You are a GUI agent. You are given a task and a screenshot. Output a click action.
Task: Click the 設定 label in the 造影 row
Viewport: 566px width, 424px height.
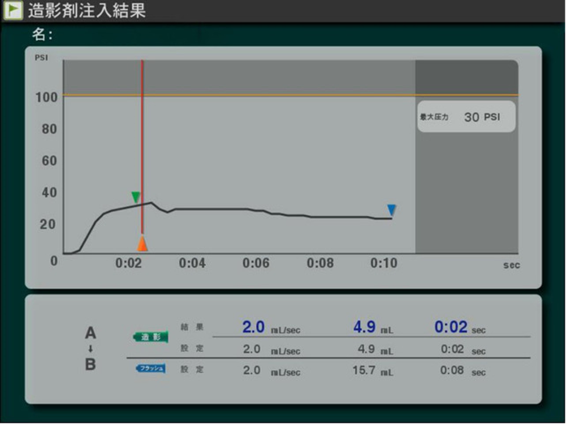[192, 348]
